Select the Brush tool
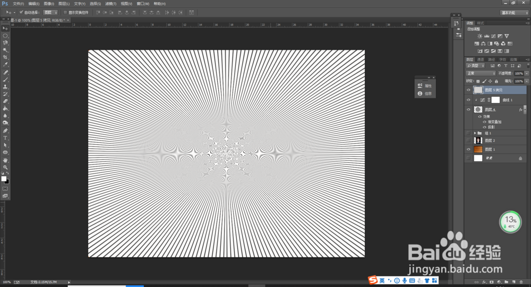Image resolution: width=531 pixels, height=287 pixels. (x=5, y=80)
